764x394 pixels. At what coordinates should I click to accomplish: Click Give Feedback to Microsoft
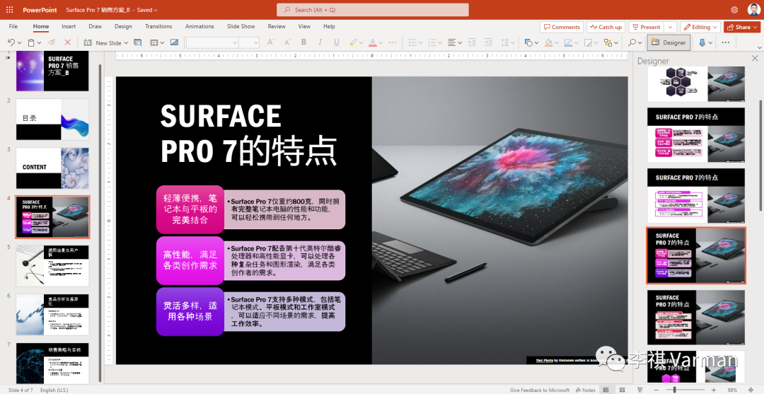point(539,390)
